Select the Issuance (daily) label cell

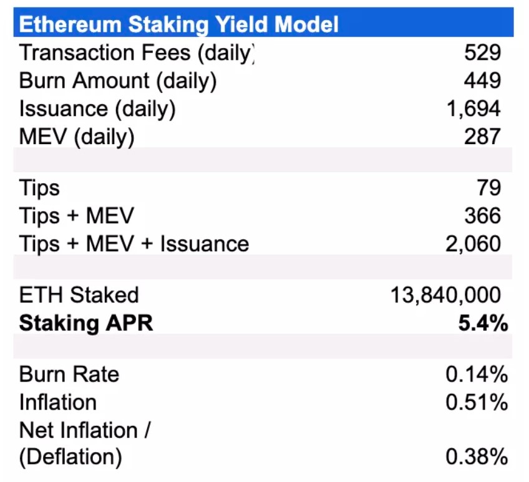tap(97, 109)
